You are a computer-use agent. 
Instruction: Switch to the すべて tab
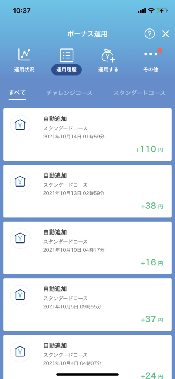click(17, 93)
